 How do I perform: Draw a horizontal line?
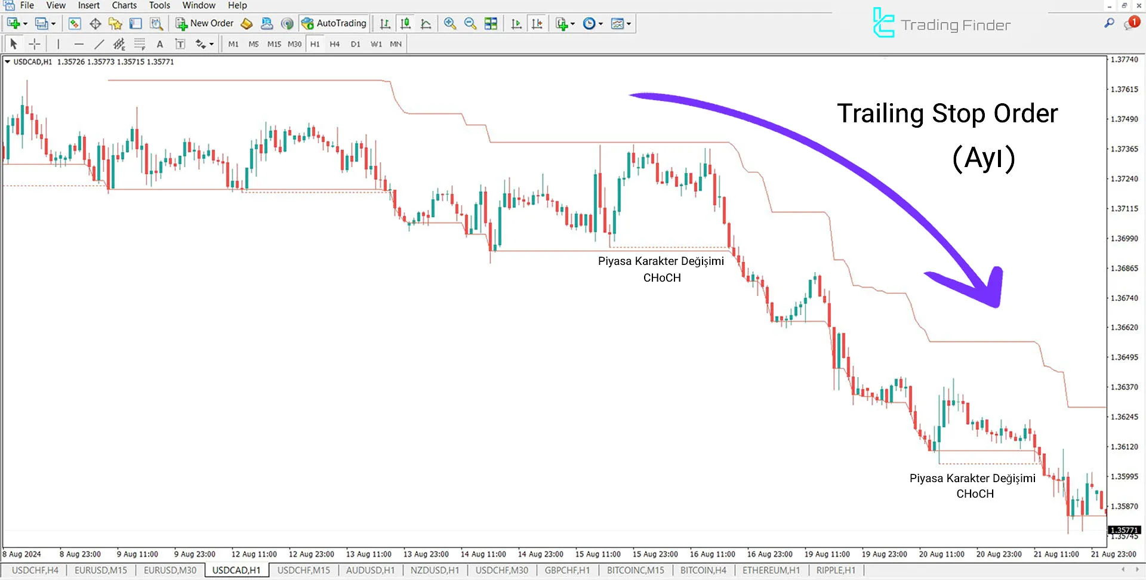(x=79, y=44)
